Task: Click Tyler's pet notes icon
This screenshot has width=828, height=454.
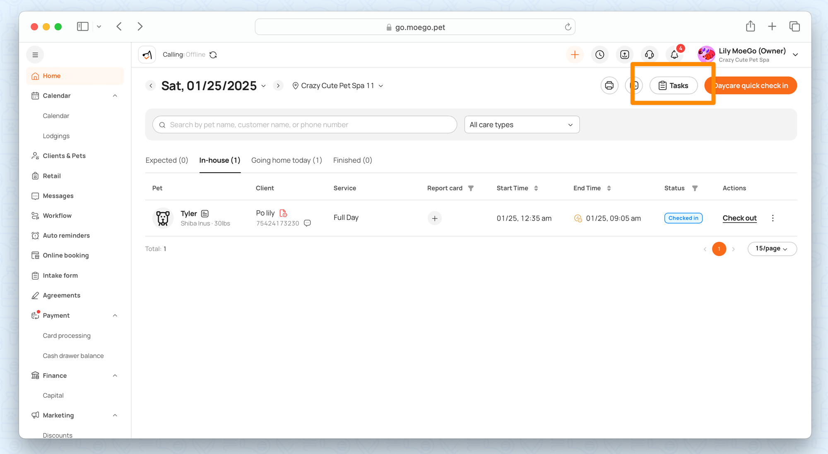Action: click(205, 214)
